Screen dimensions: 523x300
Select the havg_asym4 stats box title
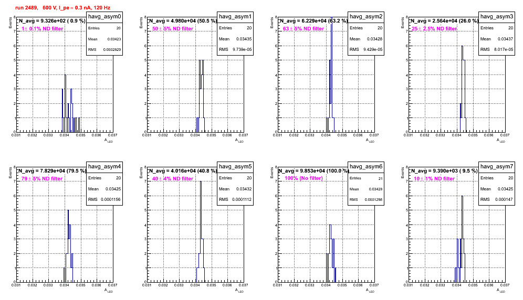coord(104,166)
